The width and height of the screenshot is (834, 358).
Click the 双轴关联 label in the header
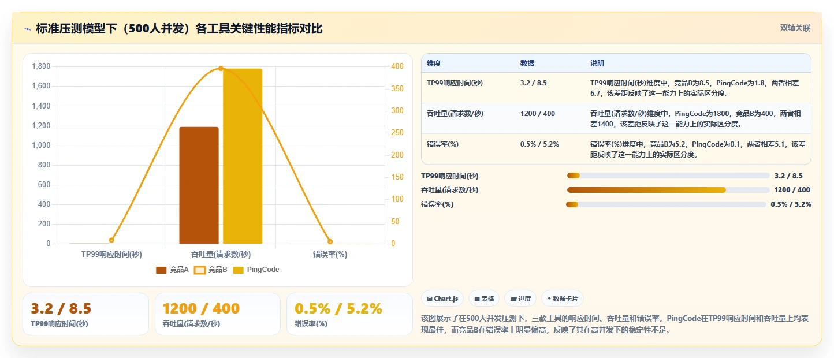tap(795, 28)
